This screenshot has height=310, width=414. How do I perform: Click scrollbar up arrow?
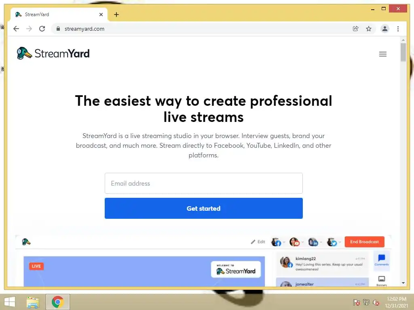click(403, 40)
